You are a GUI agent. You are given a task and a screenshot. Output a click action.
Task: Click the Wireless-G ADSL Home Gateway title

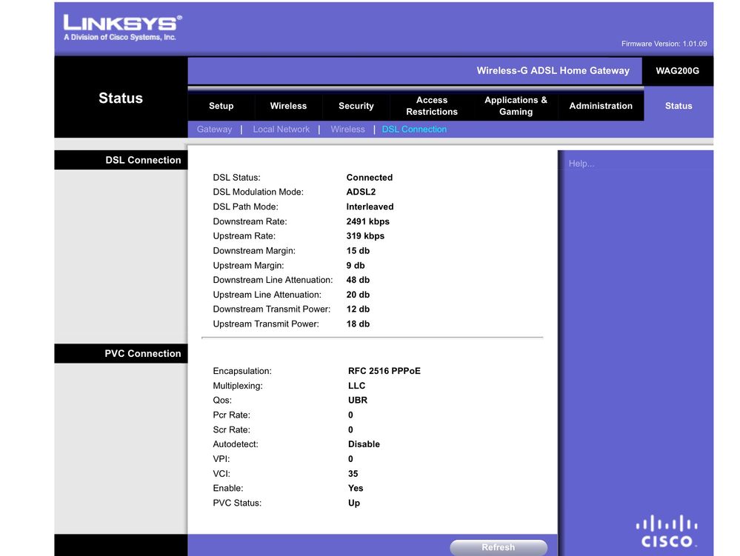pyautogui.click(x=553, y=71)
